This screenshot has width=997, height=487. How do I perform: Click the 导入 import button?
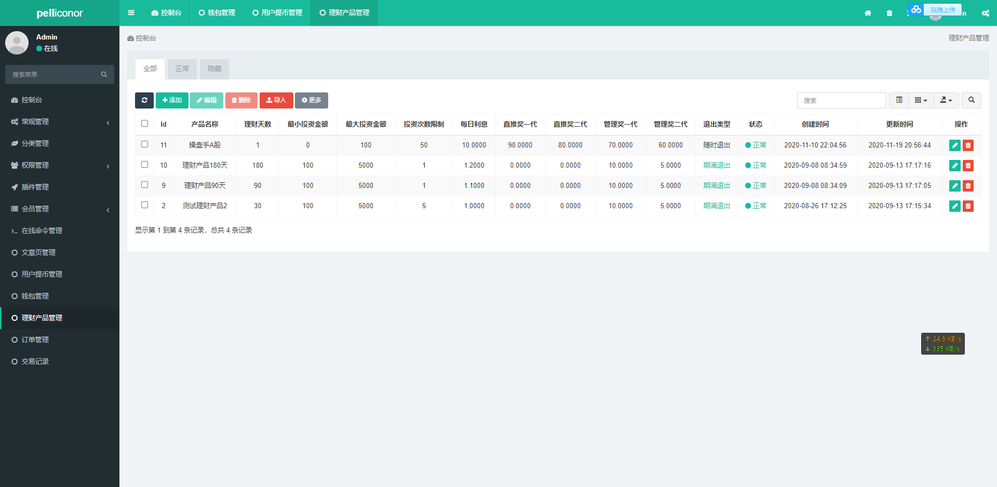276,100
